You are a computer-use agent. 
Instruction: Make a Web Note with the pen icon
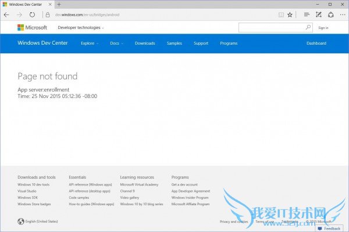[x=319, y=14]
